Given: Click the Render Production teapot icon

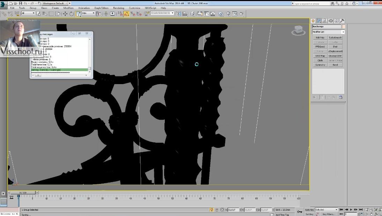Looking at the screenshot, I should tap(241, 14).
